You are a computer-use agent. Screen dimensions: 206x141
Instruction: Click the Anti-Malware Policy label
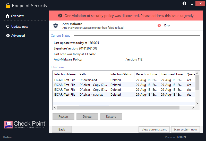(x=68, y=59)
